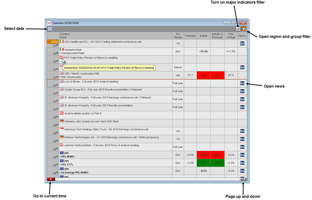Click green Actual cell for PPI Y/Y%
312x200 pixels.
pos(204,163)
